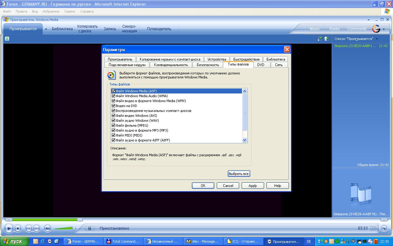Screen dimensions: 393x246
Task: Toggle MP3 audio format checkbox
Action: click(x=113, y=130)
